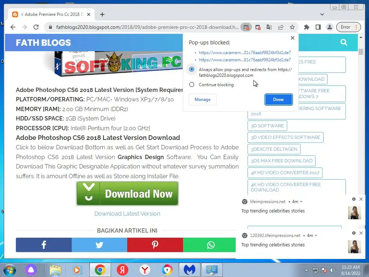Open the 3DEXCITE DELTAGEN label
This screenshot has height=277, width=369.
274,149
